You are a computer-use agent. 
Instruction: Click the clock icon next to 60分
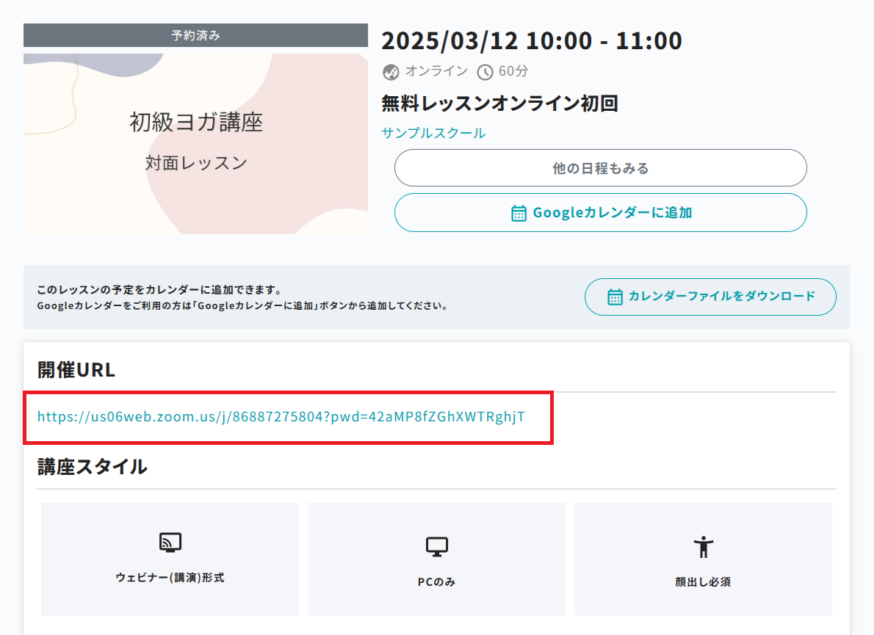[x=485, y=72]
